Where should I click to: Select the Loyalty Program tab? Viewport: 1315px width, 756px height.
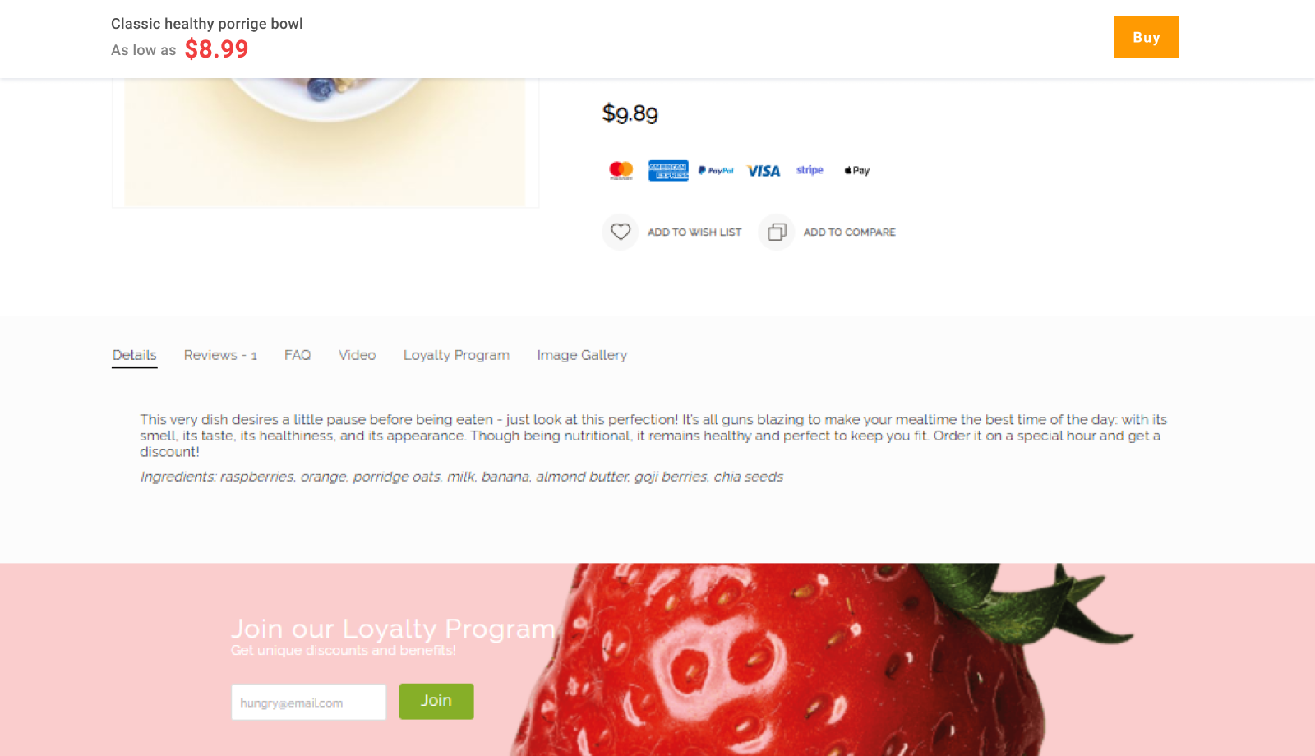pos(456,355)
